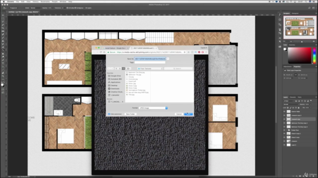
Task: Click the Cancel button
Action: [x=179, y=114]
